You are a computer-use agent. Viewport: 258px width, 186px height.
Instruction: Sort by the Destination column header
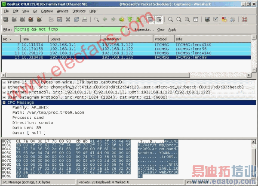click(127, 39)
